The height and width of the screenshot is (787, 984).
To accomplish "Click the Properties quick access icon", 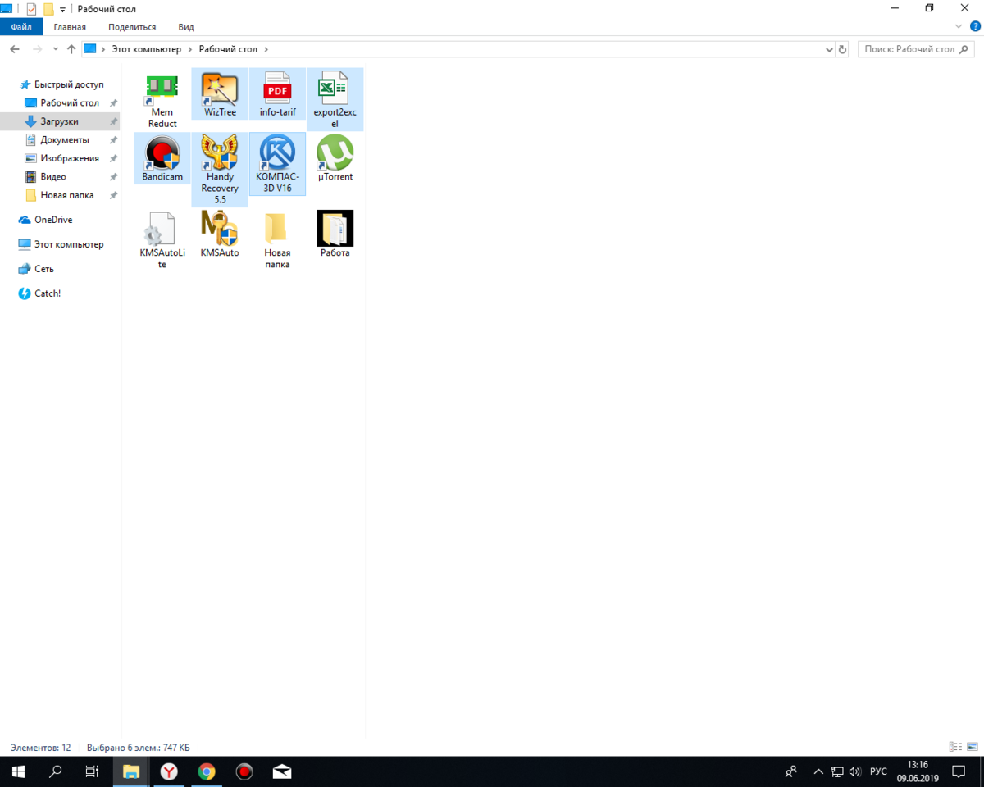I will (32, 9).
